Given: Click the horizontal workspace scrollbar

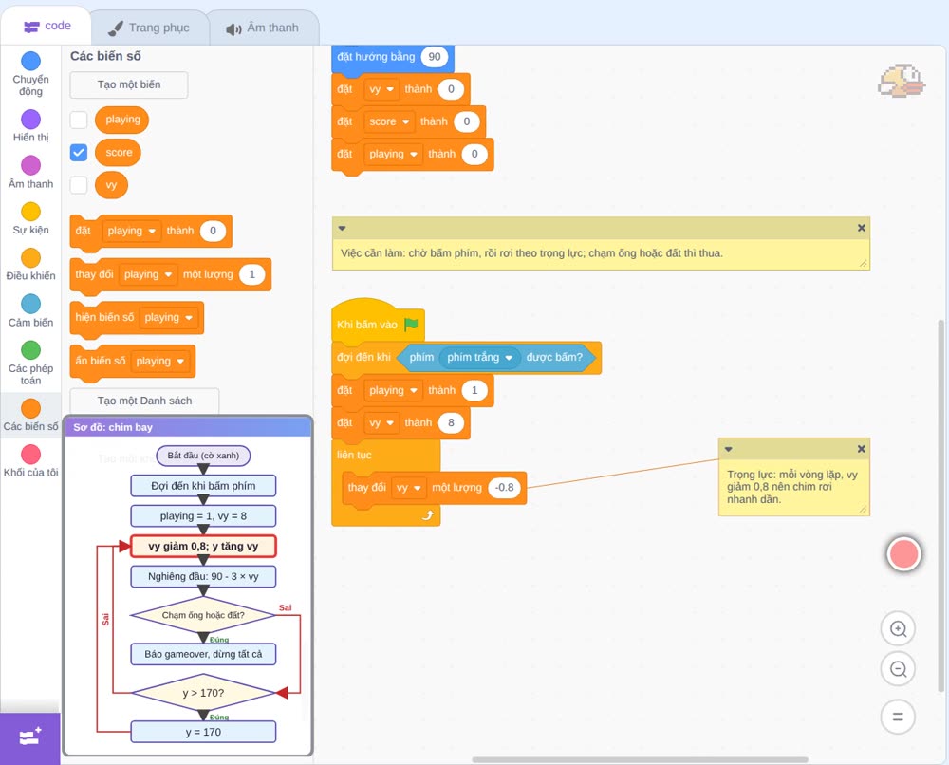Looking at the screenshot, I should pyautogui.click(x=640, y=759).
